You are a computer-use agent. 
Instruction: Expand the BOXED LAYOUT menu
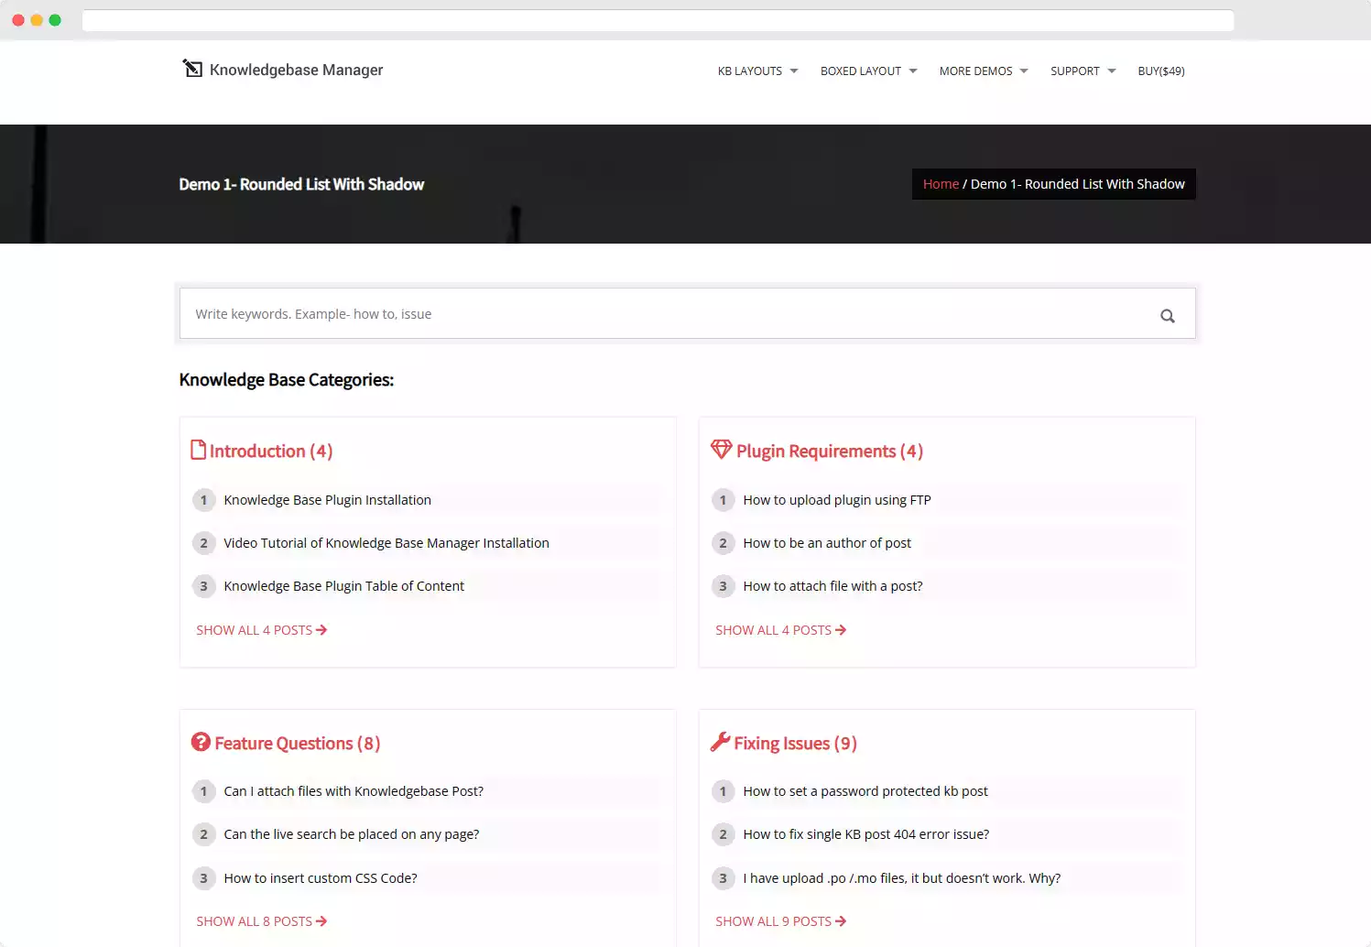tap(860, 71)
